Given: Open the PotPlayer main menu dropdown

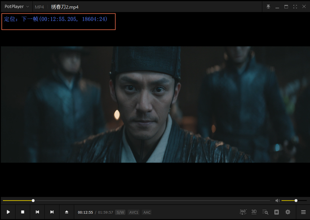Looking at the screenshot, I should click(17, 6).
